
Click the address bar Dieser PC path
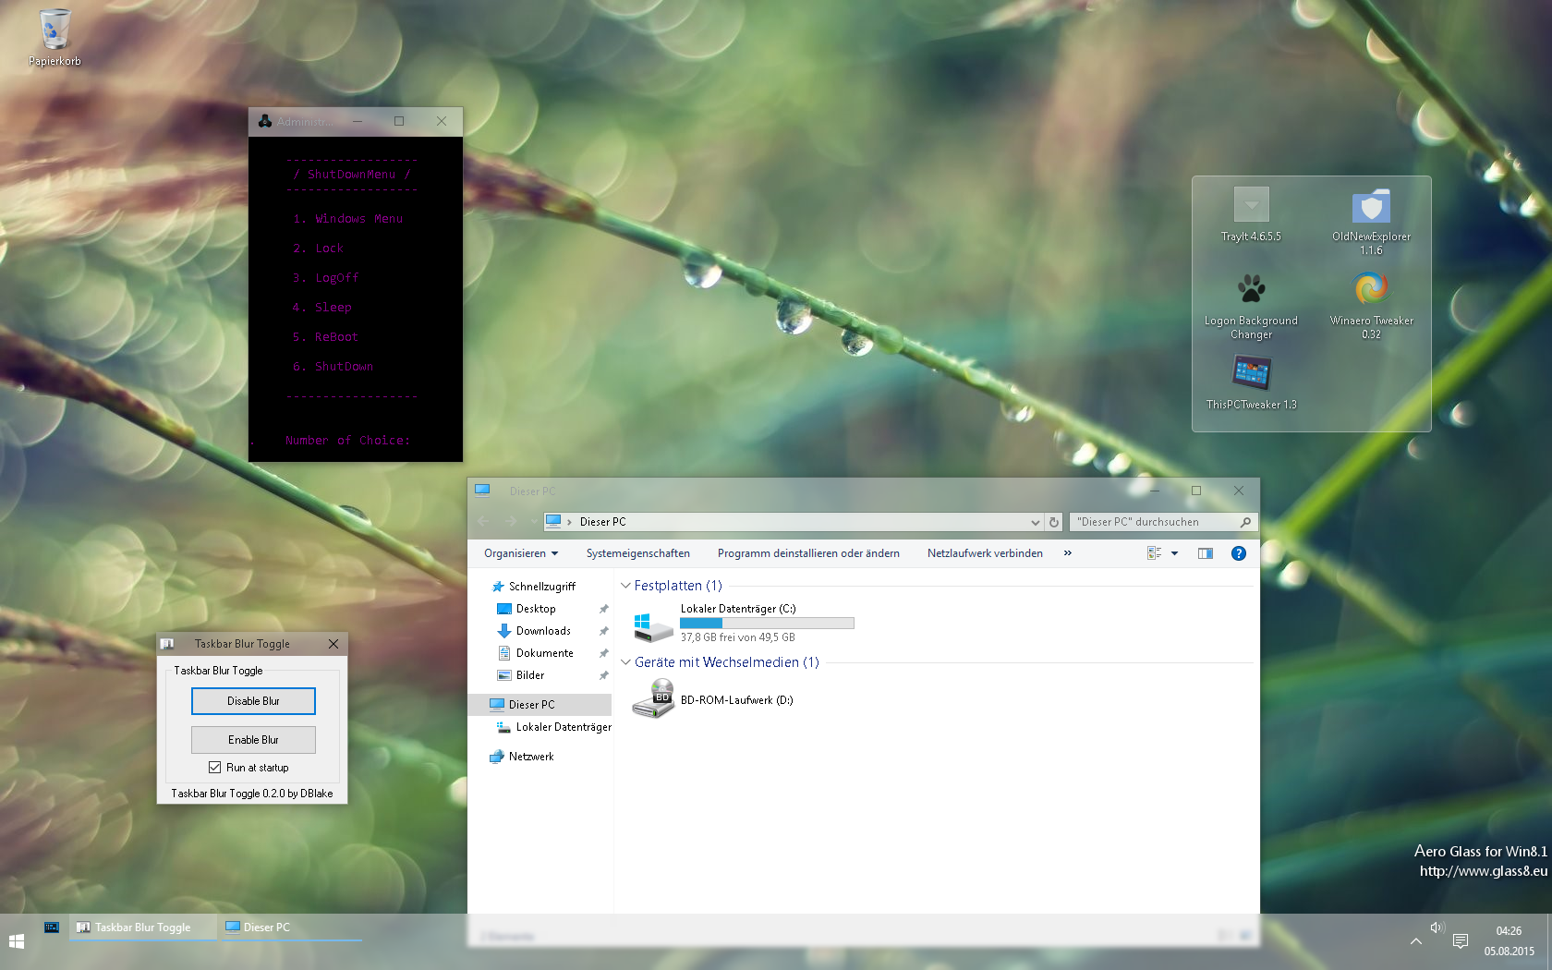click(x=602, y=522)
